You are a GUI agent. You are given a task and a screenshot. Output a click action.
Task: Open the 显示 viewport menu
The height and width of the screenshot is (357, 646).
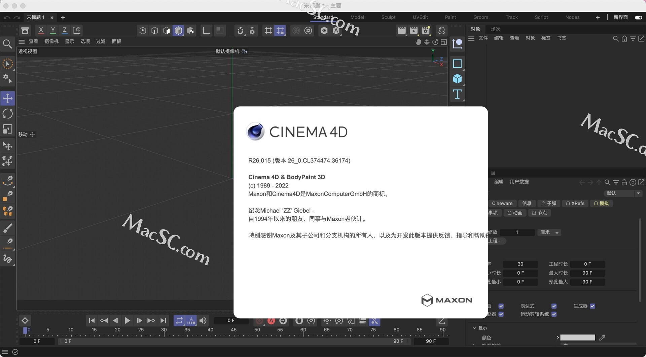tap(69, 41)
